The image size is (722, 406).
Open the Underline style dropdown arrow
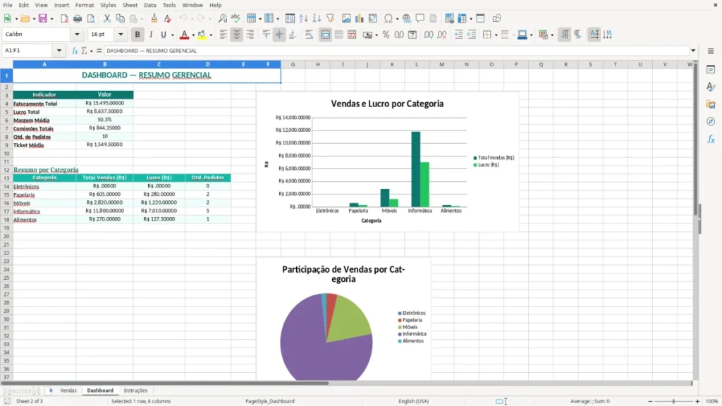[x=173, y=35]
